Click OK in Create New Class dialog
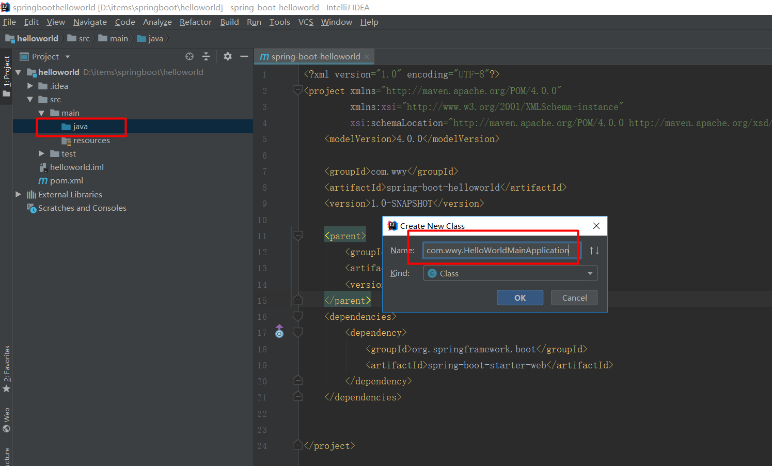 [x=520, y=298]
